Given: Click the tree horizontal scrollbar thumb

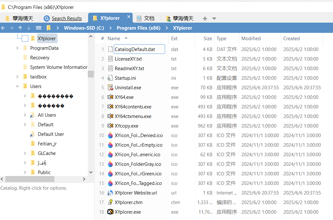Looking at the screenshot, I should pos(30,179).
